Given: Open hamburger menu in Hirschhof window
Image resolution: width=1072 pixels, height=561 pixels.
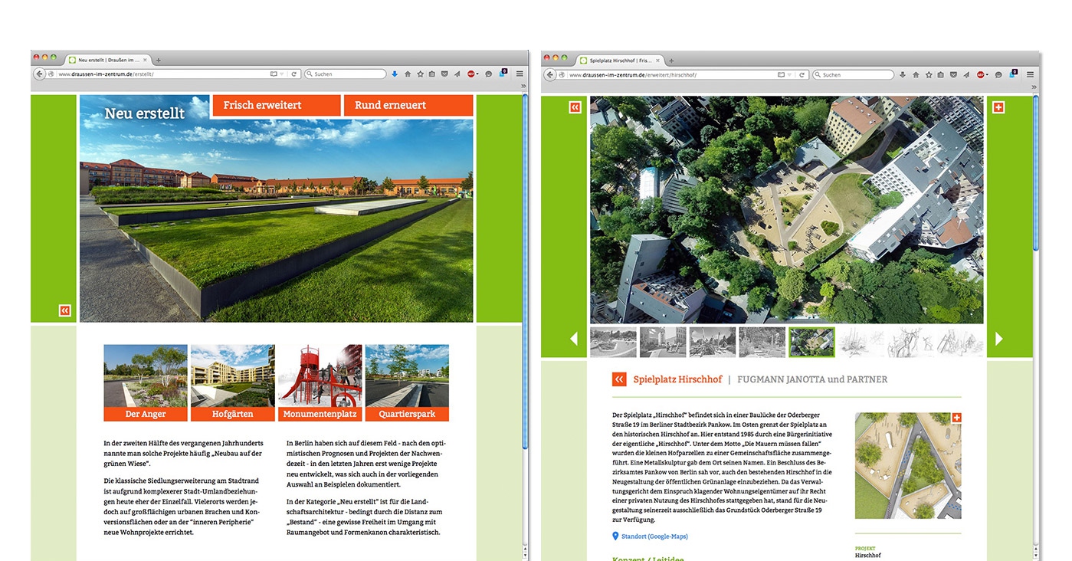Looking at the screenshot, I should [1030, 74].
